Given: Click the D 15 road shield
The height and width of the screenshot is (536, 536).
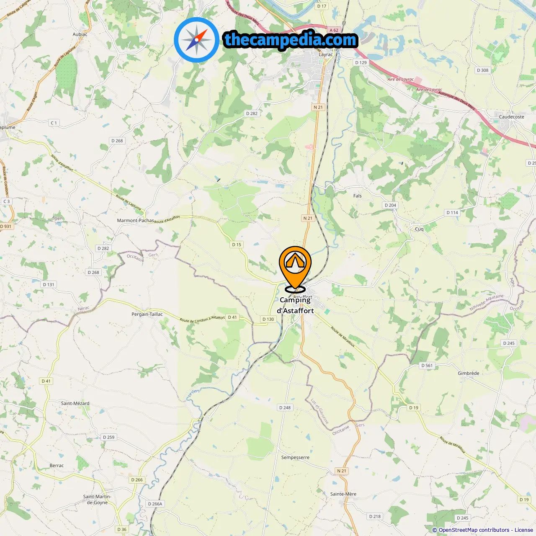Looking at the screenshot, I should click(237, 245).
